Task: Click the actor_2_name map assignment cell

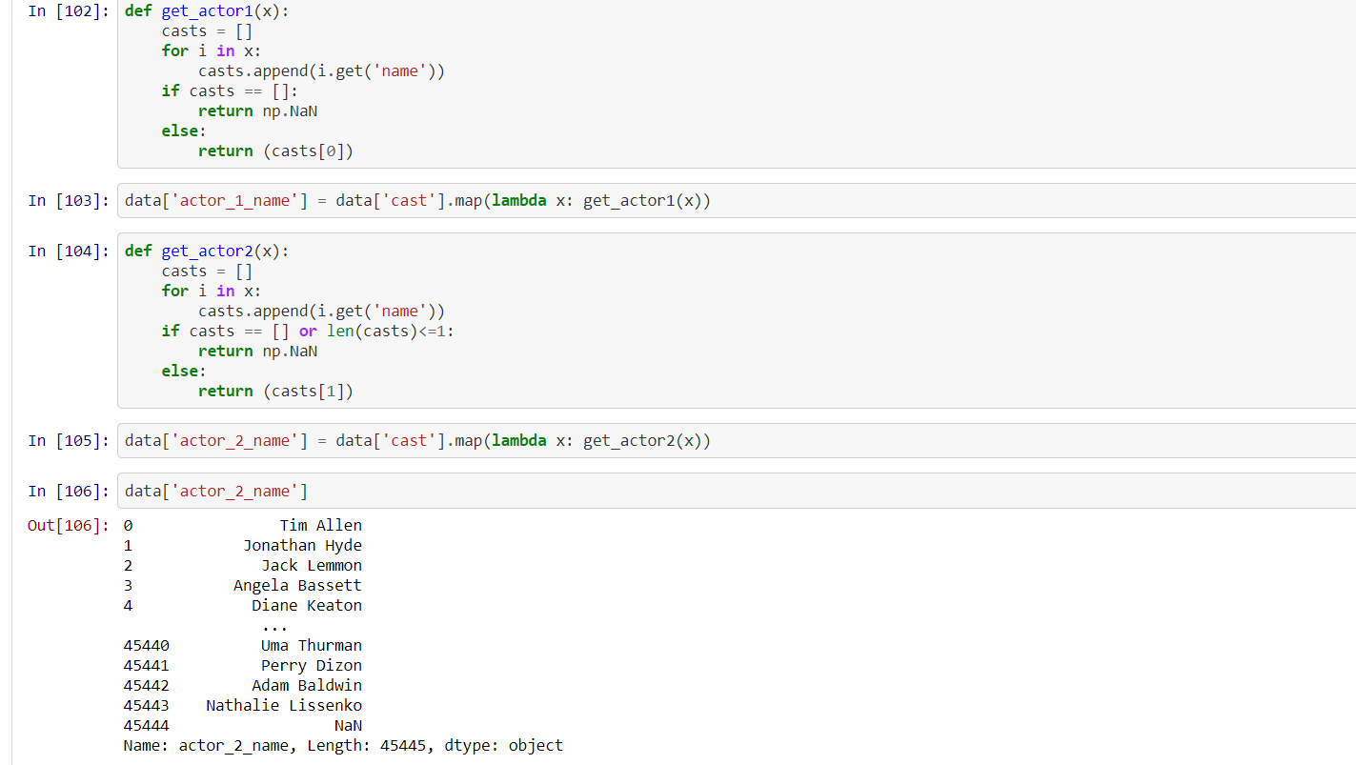Action: (736, 441)
